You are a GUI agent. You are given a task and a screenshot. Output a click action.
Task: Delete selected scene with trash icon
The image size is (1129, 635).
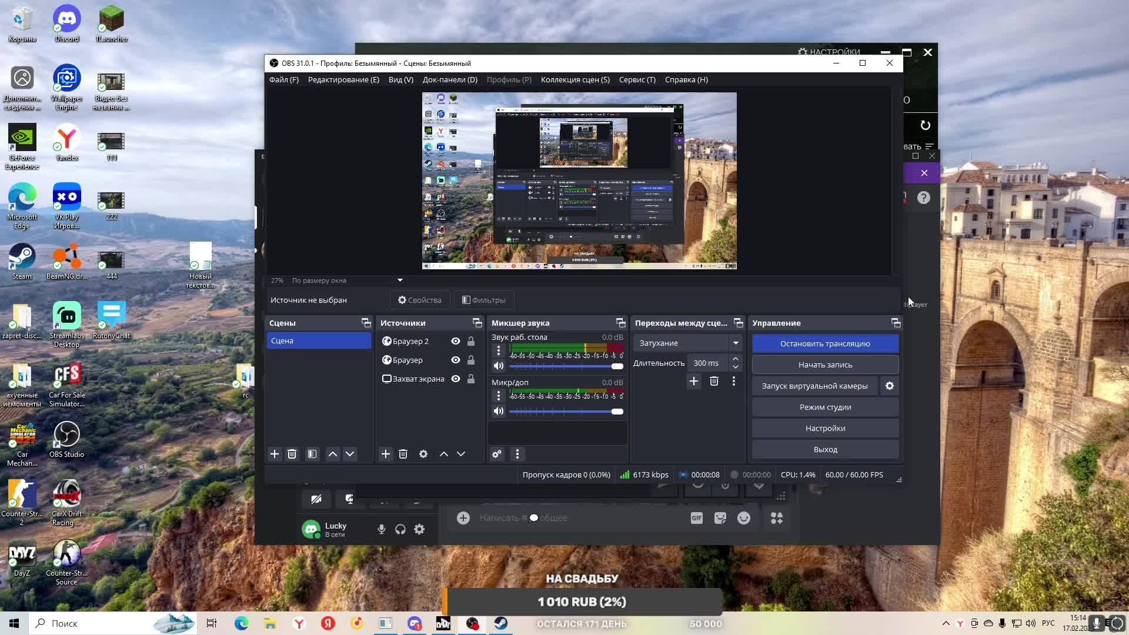(x=292, y=454)
